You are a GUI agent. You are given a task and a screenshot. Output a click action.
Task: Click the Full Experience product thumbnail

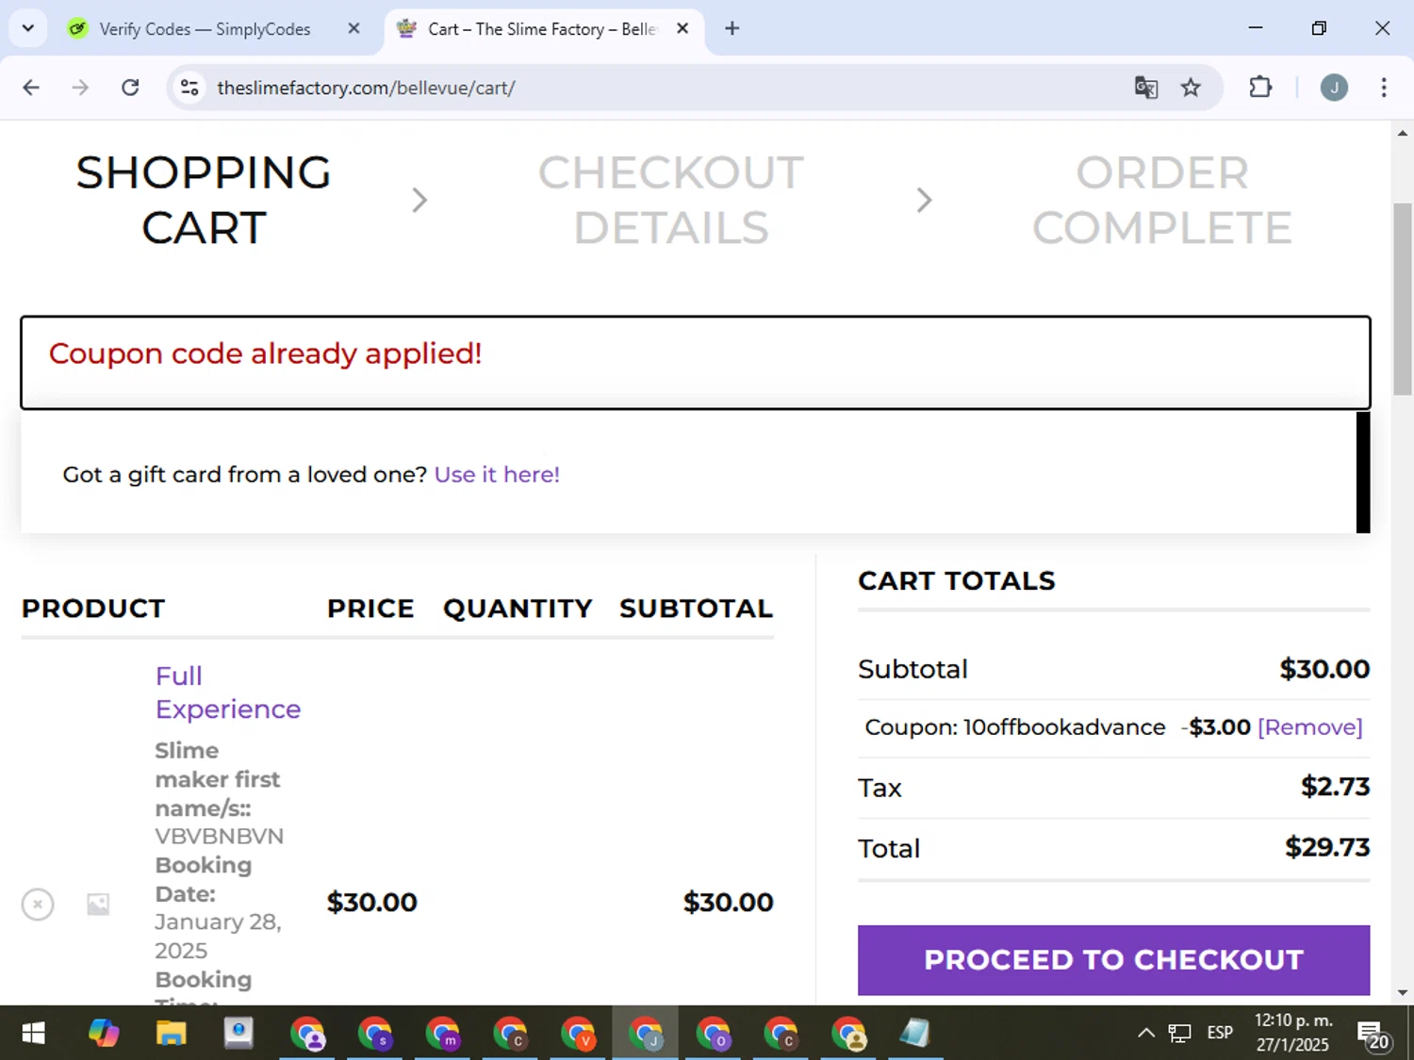pyautogui.click(x=98, y=905)
